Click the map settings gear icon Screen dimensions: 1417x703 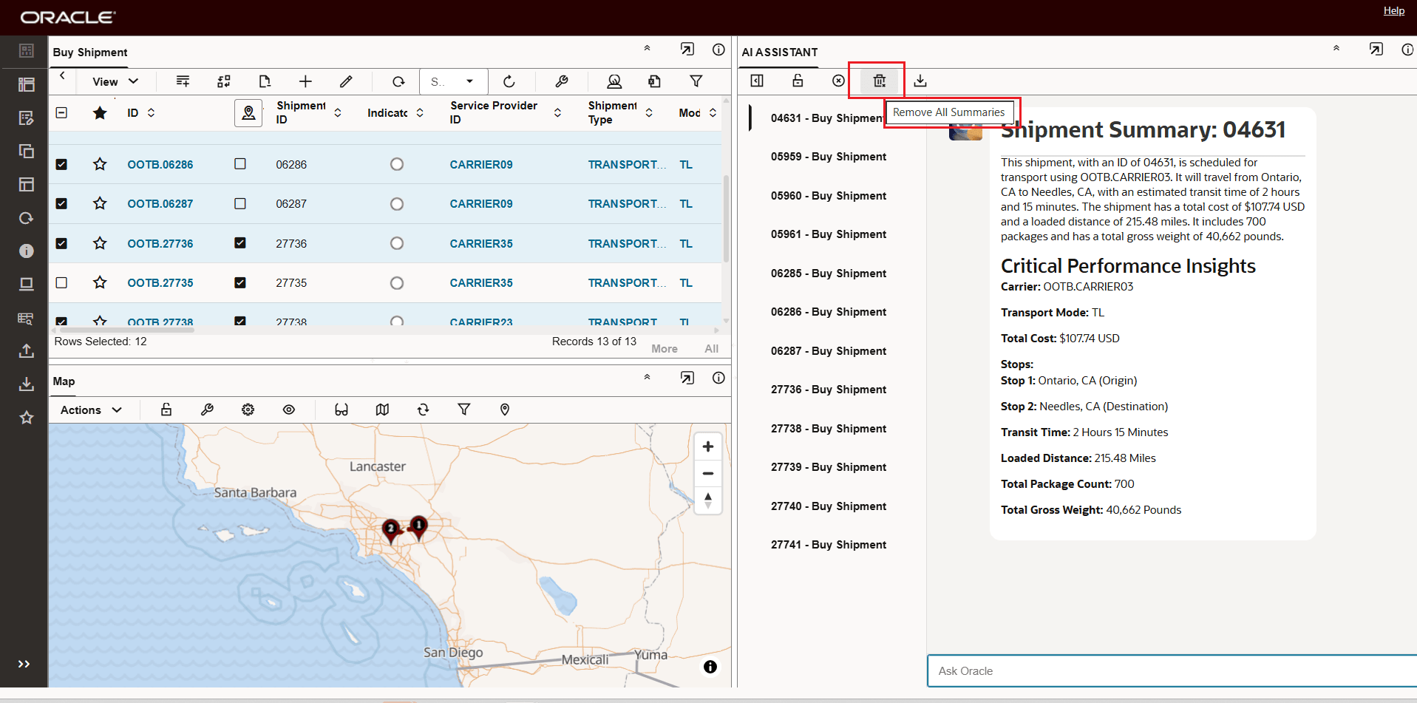[x=248, y=410]
